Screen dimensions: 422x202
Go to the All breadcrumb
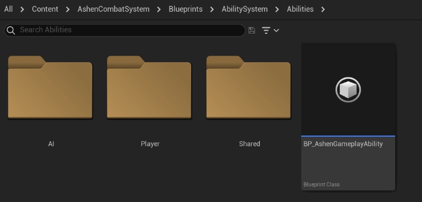click(x=9, y=9)
